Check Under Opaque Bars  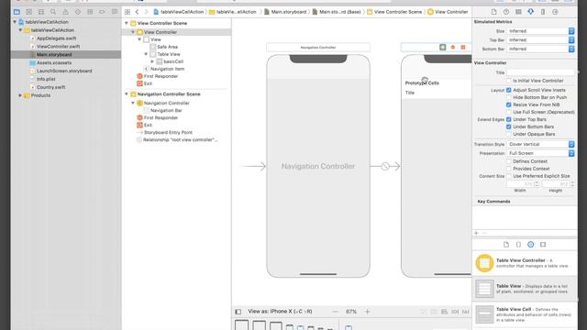(509, 134)
